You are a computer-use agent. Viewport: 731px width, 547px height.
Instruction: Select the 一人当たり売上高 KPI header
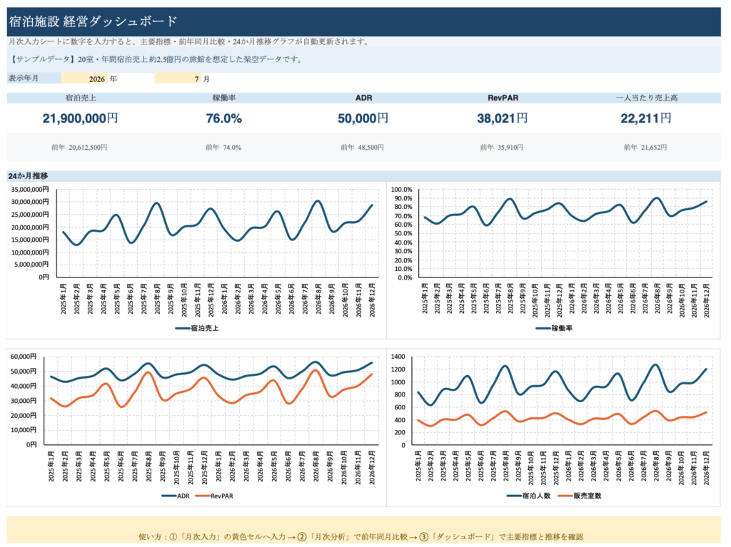[x=647, y=98]
